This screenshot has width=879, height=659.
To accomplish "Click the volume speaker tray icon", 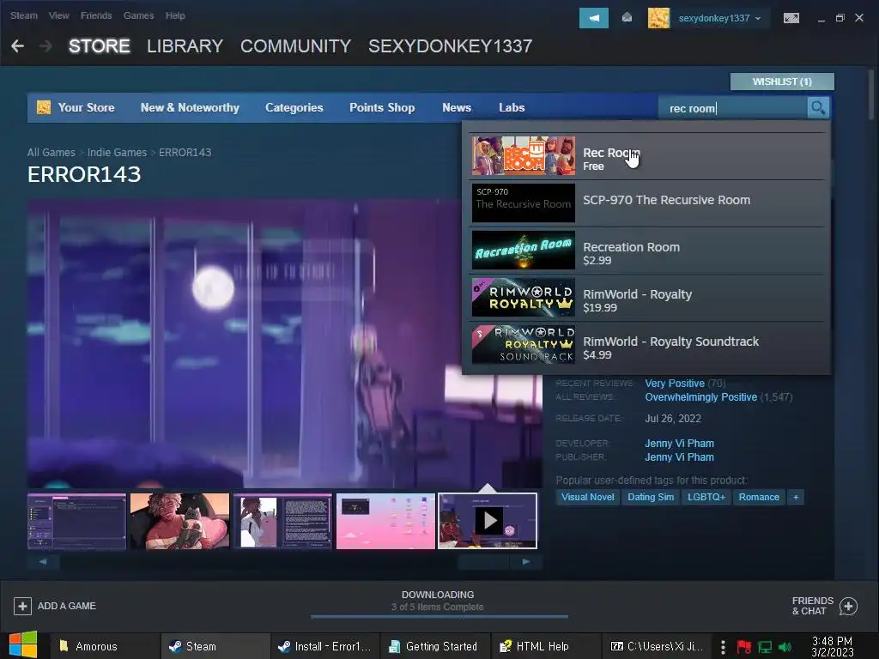I will pos(785,647).
